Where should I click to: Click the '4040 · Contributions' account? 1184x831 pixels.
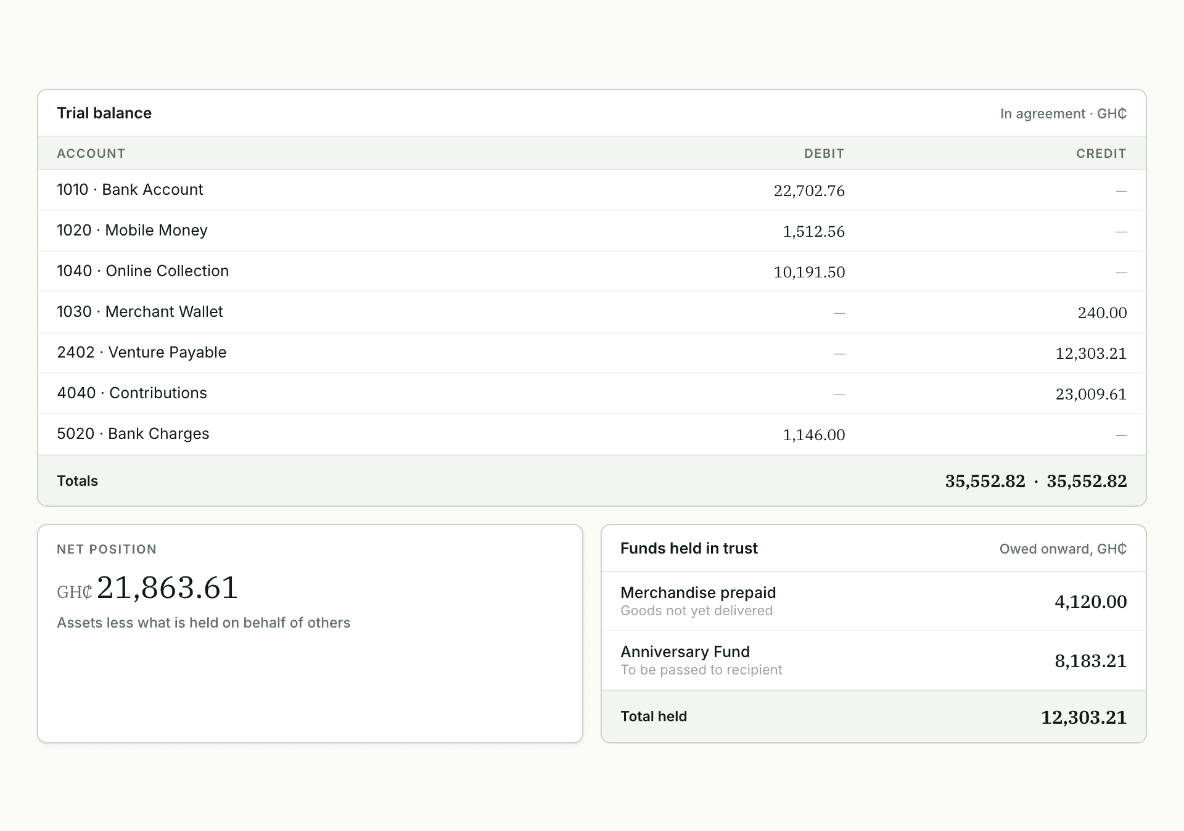point(132,393)
